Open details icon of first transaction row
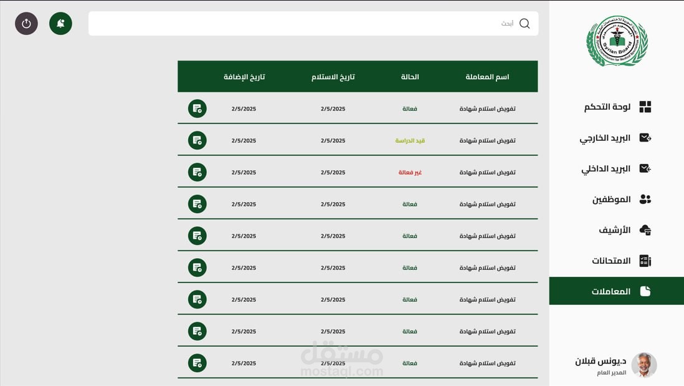The height and width of the screenshot is (386, 684). [x=197, y=109]
